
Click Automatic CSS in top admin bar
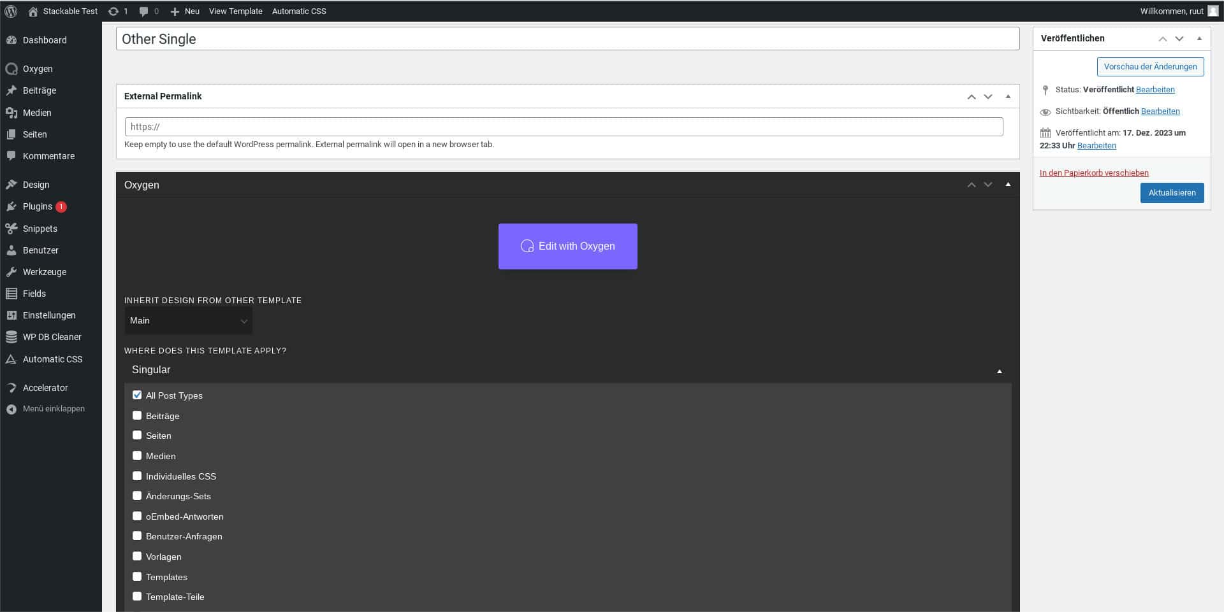tap(299, 11)
